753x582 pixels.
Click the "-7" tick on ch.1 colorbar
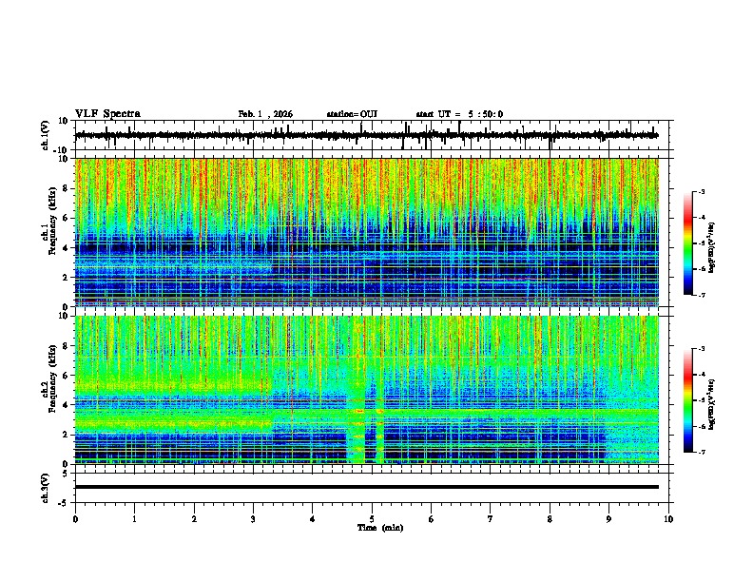[701, 295]
